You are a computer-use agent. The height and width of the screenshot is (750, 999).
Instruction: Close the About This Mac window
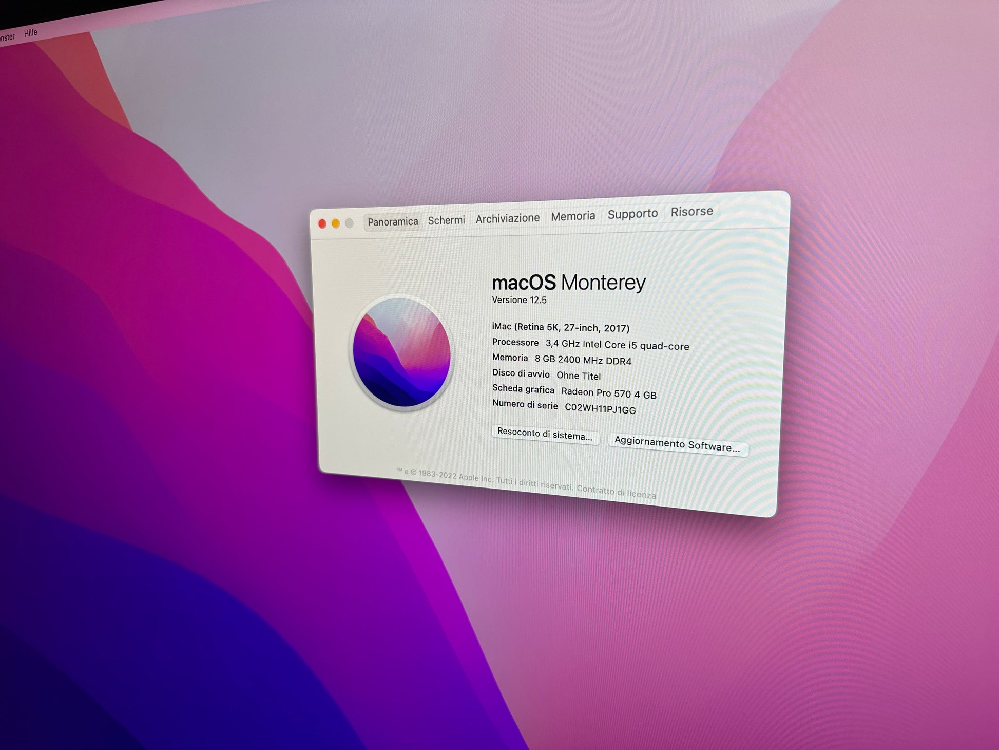pyautogui.click(x=322, y=224)
